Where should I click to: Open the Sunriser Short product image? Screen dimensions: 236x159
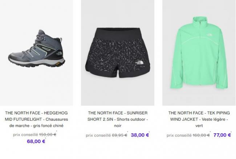point(118,53)
